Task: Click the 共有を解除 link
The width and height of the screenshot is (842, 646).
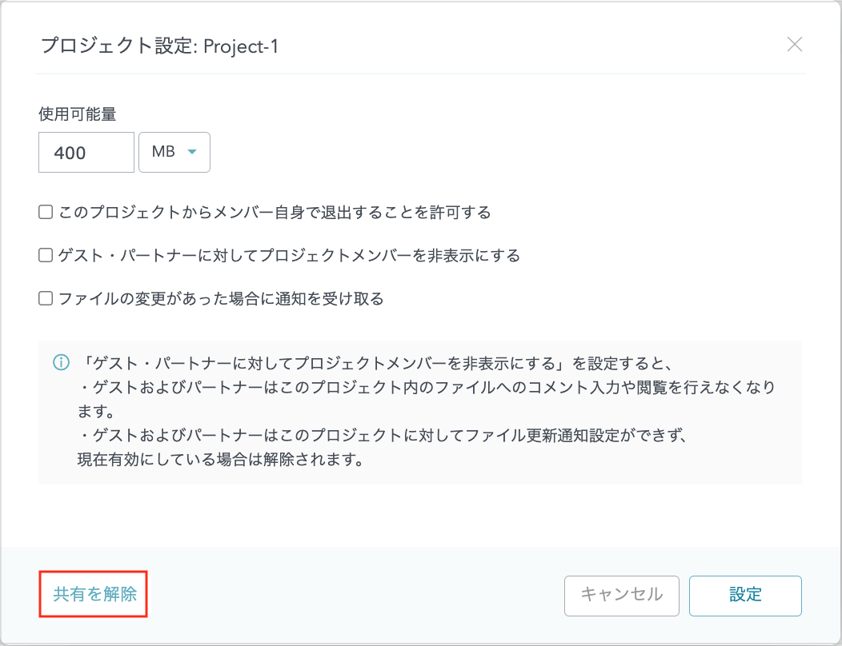Action: 94,594
